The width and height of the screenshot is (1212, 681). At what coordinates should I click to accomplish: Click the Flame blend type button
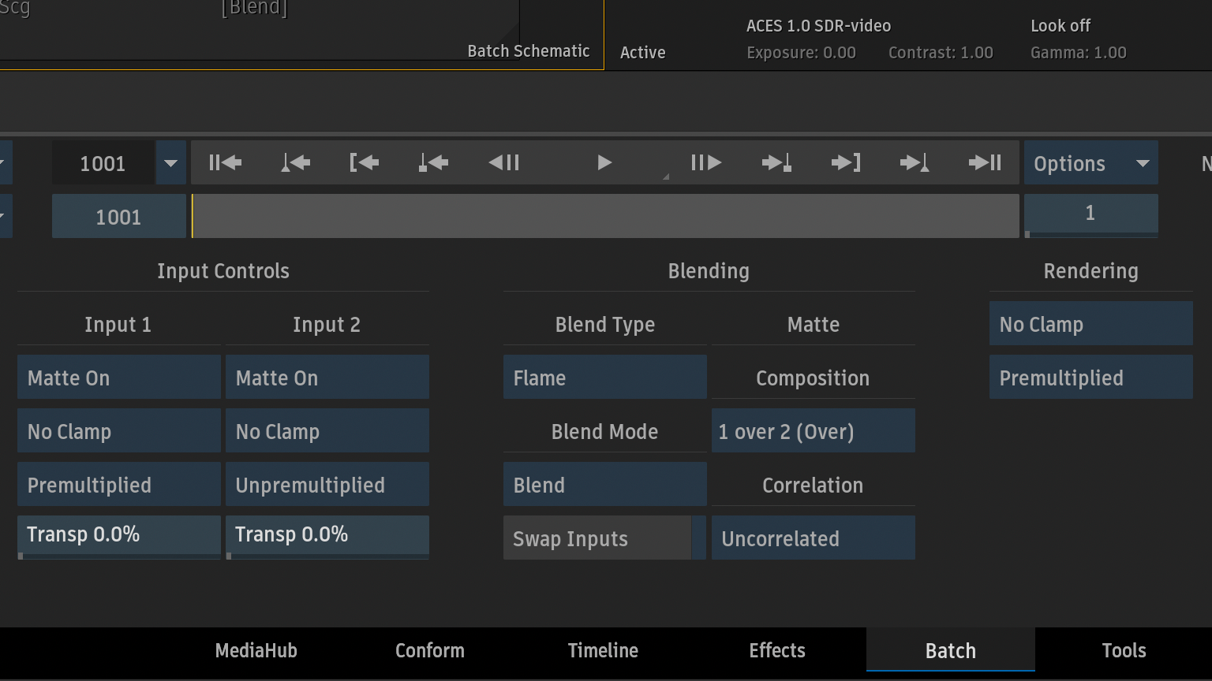[x=604, y=377]
